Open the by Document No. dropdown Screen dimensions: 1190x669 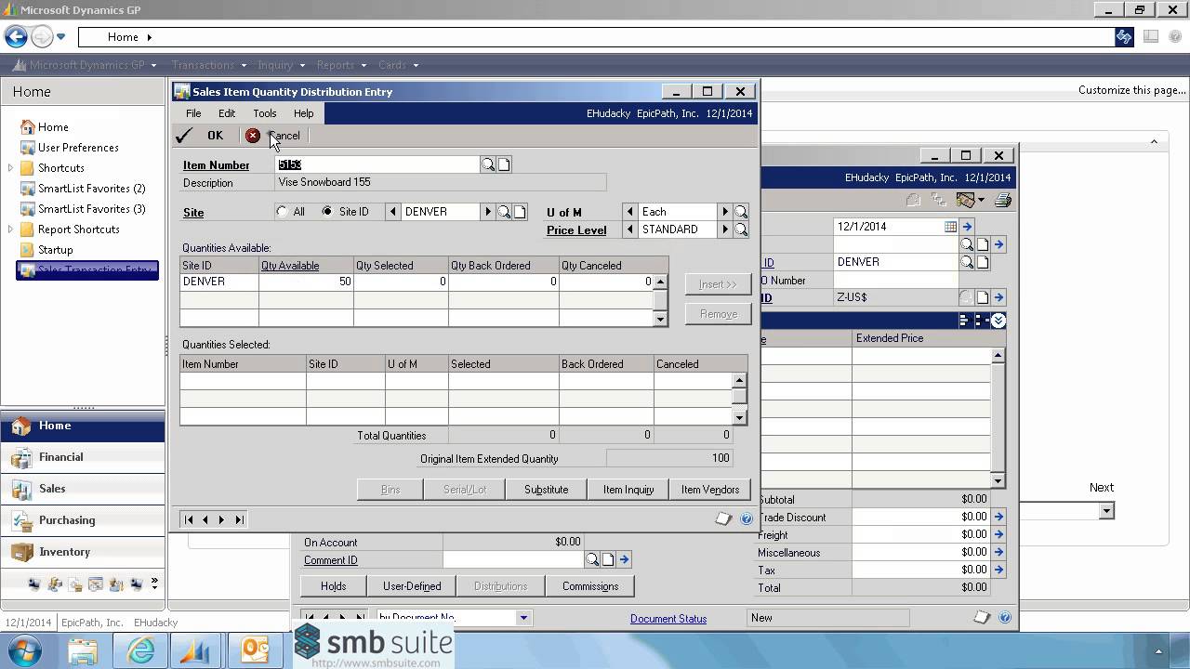[523, 618]
